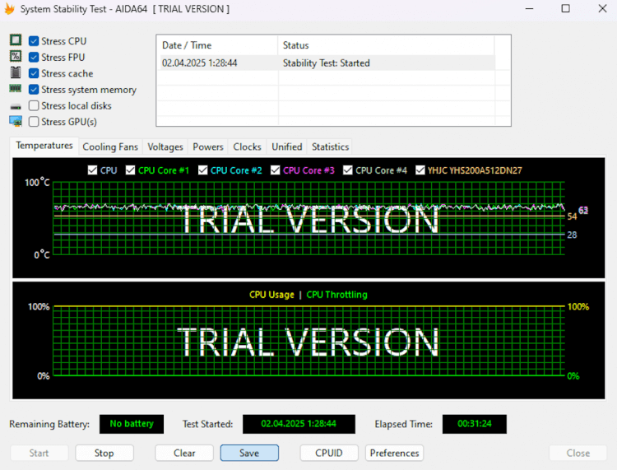
Task: Save the stability test results
Action: click(249, 453)
